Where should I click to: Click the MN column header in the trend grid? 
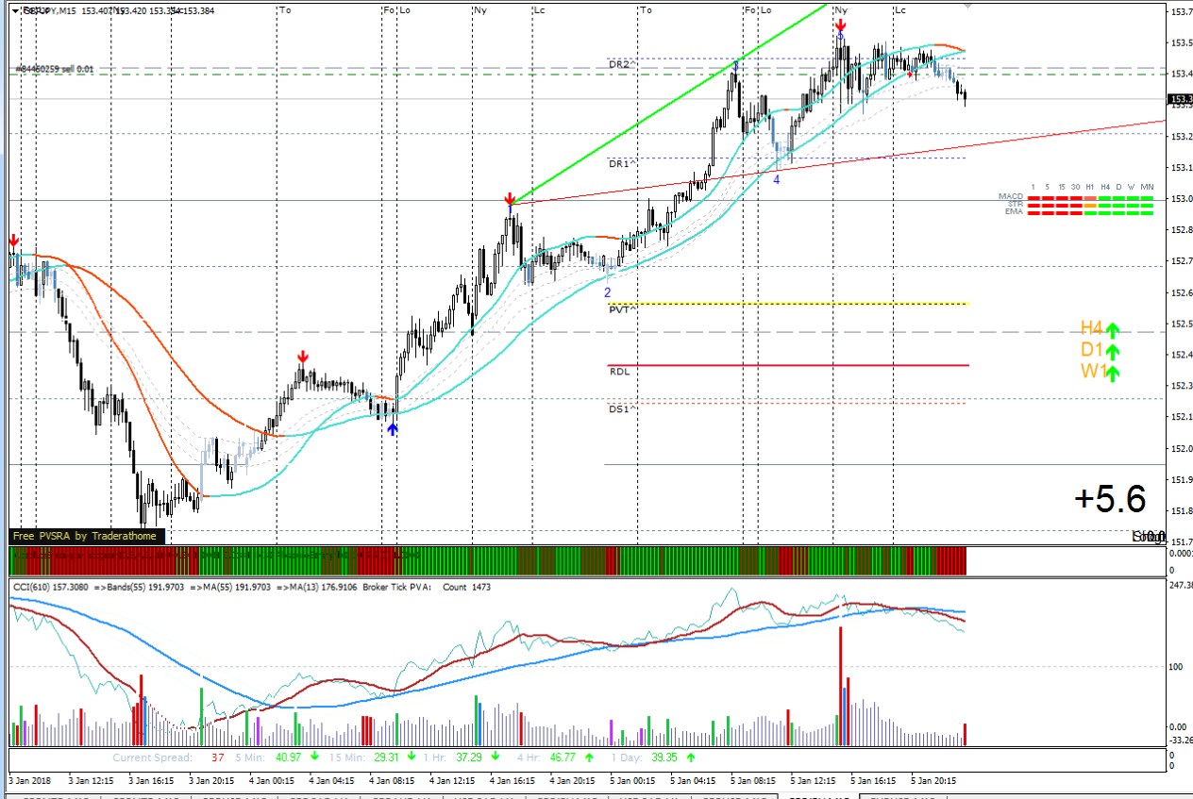1147,187
